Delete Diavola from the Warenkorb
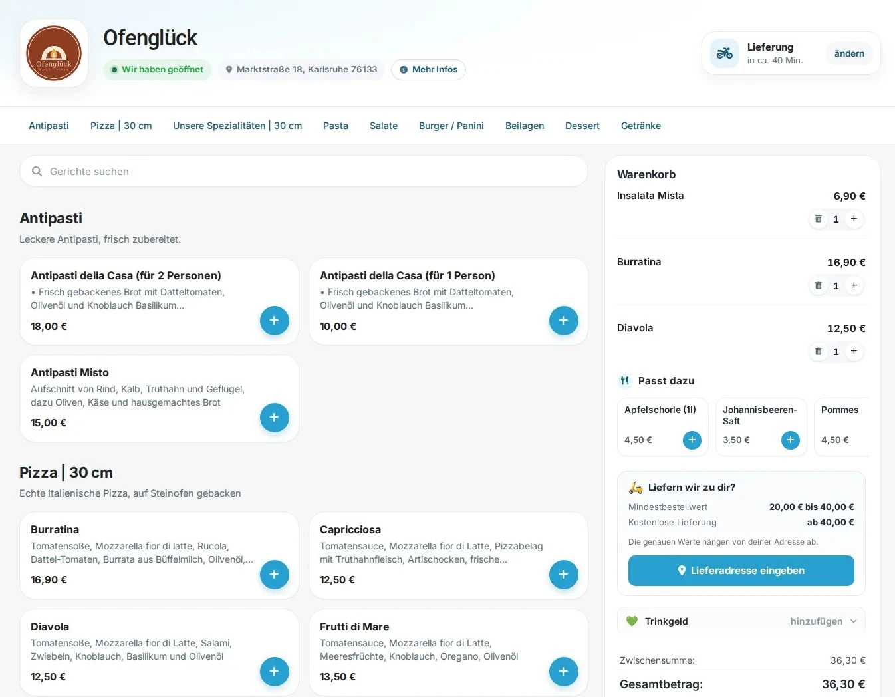 point(819,351)
